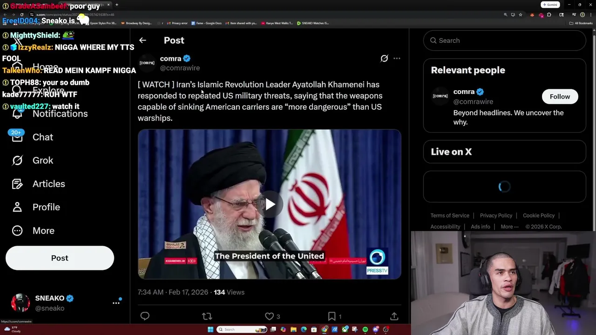Open Discord from the taskbar
Screen dimensions: 596x335
(x=375, y=329)
